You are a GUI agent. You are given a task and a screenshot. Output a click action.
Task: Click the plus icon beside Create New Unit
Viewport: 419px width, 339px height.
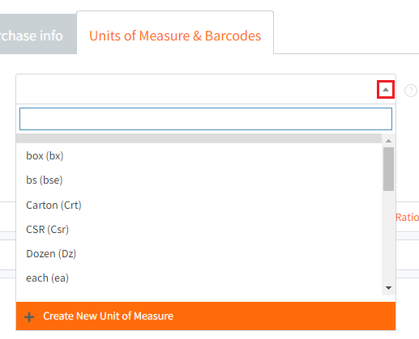coord(29,317)
